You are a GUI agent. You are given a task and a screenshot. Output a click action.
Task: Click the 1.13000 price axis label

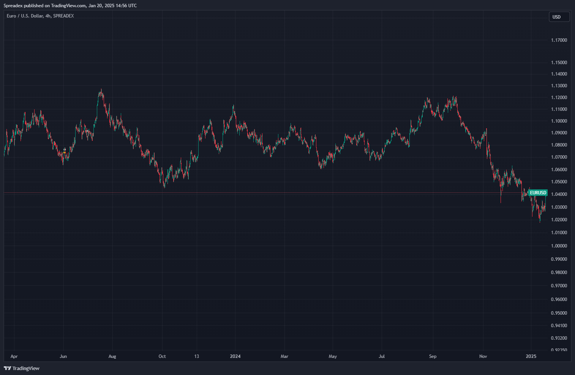[559, 86]
